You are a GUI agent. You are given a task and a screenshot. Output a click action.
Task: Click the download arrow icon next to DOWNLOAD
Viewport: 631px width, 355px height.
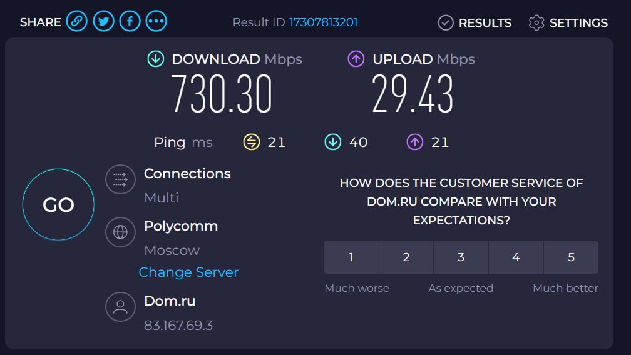[x=156, y=59]
